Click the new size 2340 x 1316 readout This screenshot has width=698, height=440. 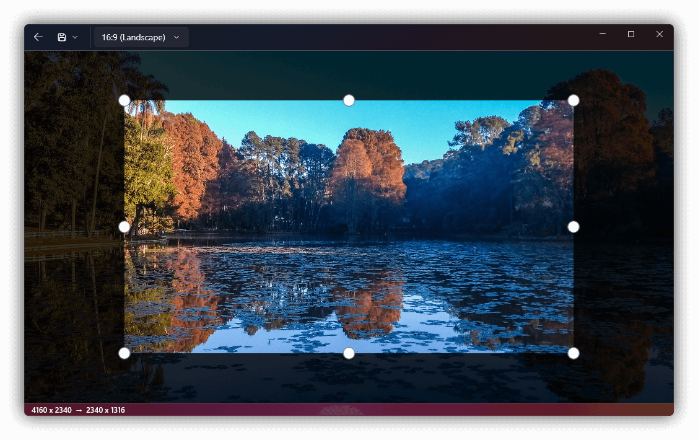pyautogui.click(x=105, y=410)
